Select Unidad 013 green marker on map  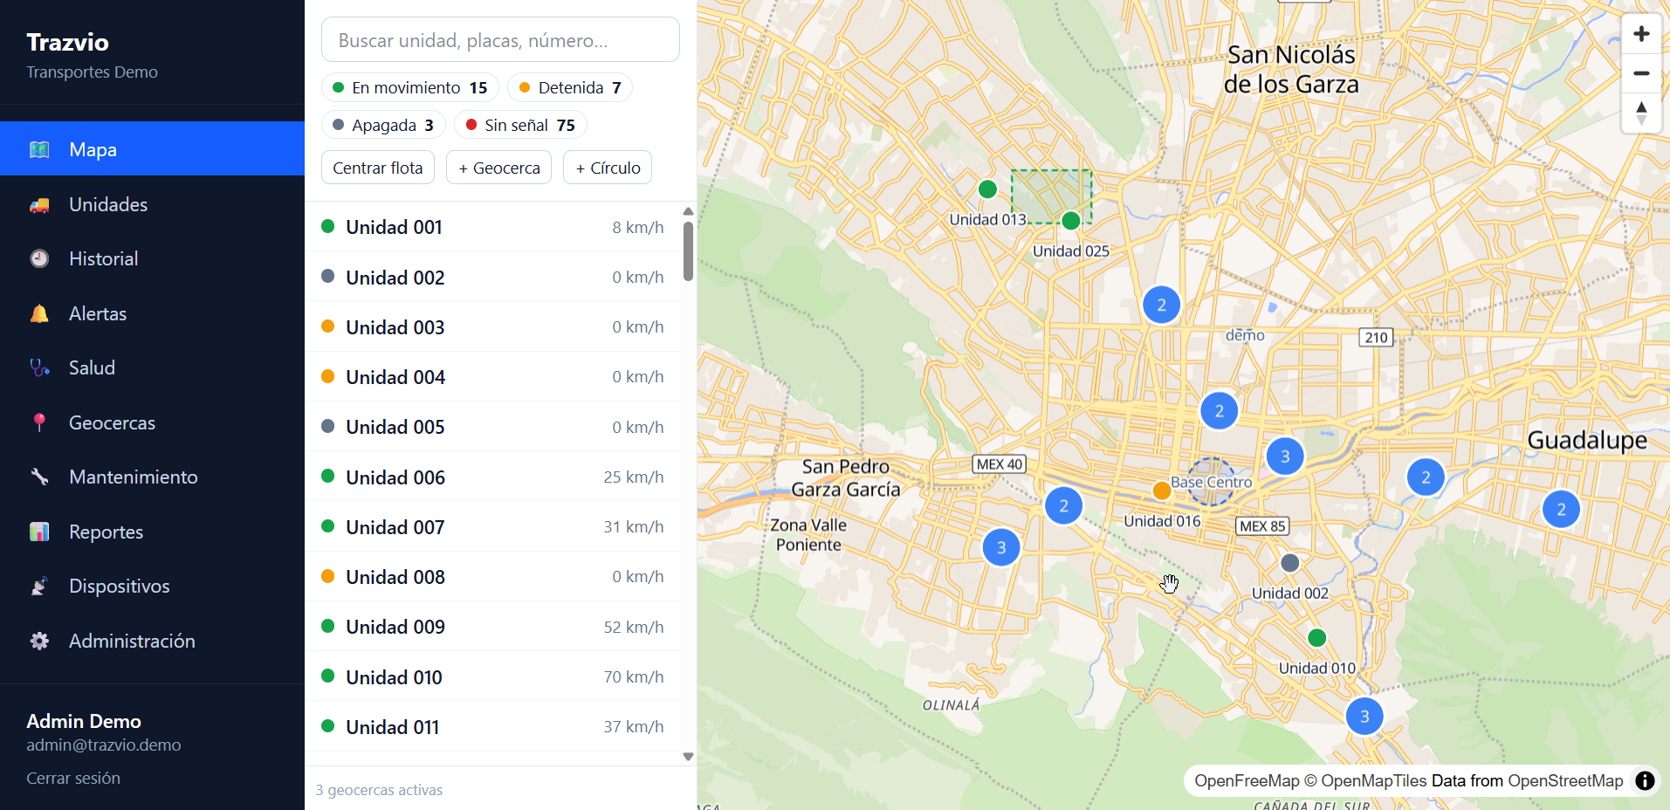point(987,189)
